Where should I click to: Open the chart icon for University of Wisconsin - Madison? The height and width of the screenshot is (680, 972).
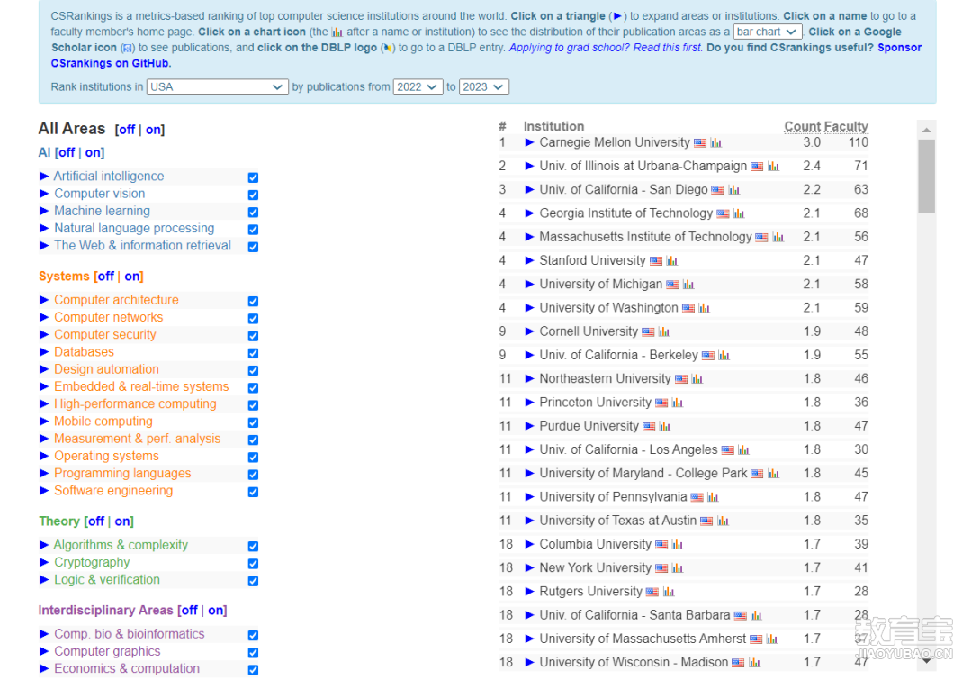point(754,663)
